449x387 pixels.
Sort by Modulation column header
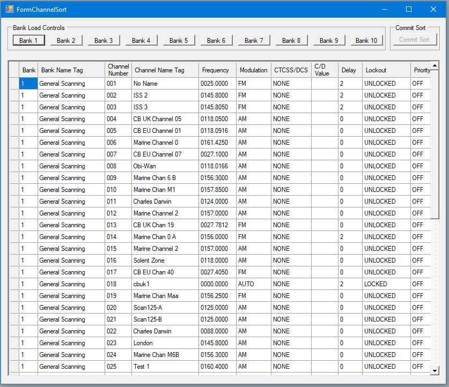click(253, 70)
